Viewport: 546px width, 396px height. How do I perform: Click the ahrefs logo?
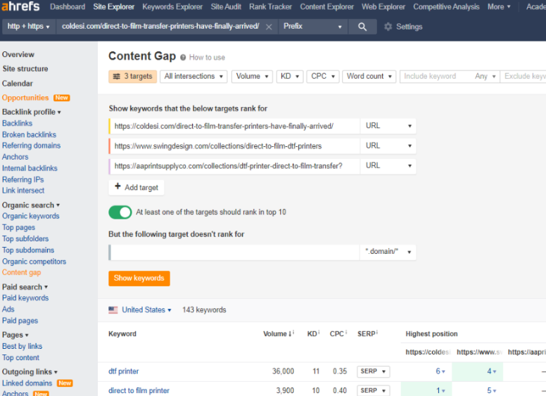(x=21, y=7)
